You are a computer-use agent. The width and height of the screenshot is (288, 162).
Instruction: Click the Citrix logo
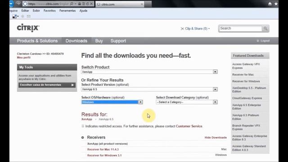click(x=28, y=28)
